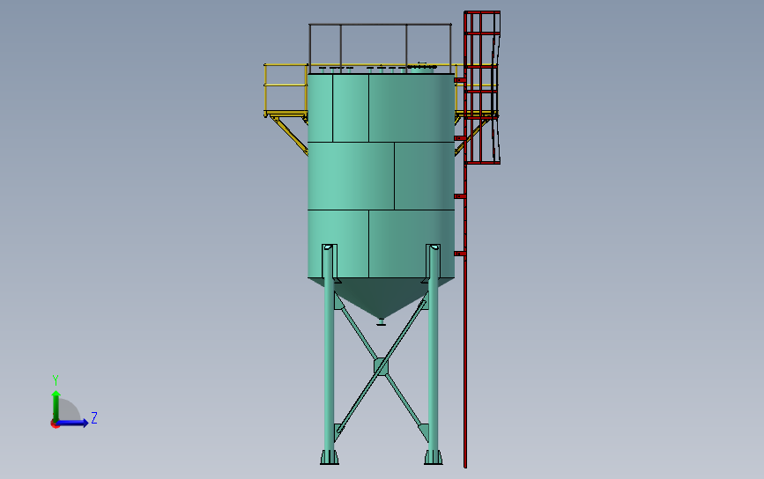The image size is (764, 479).
Task: Click the 'Y' axis label
Action: pos(56,380)
